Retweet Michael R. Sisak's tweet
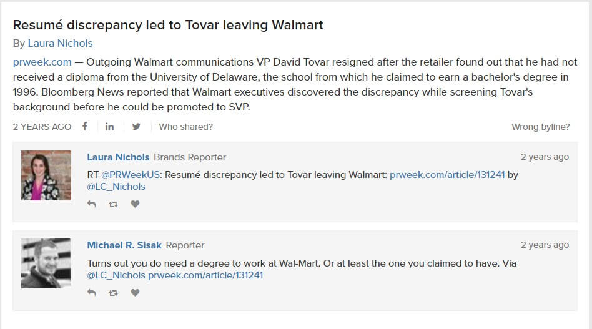This screenshot has width=592, height=329. coord(113,293)
